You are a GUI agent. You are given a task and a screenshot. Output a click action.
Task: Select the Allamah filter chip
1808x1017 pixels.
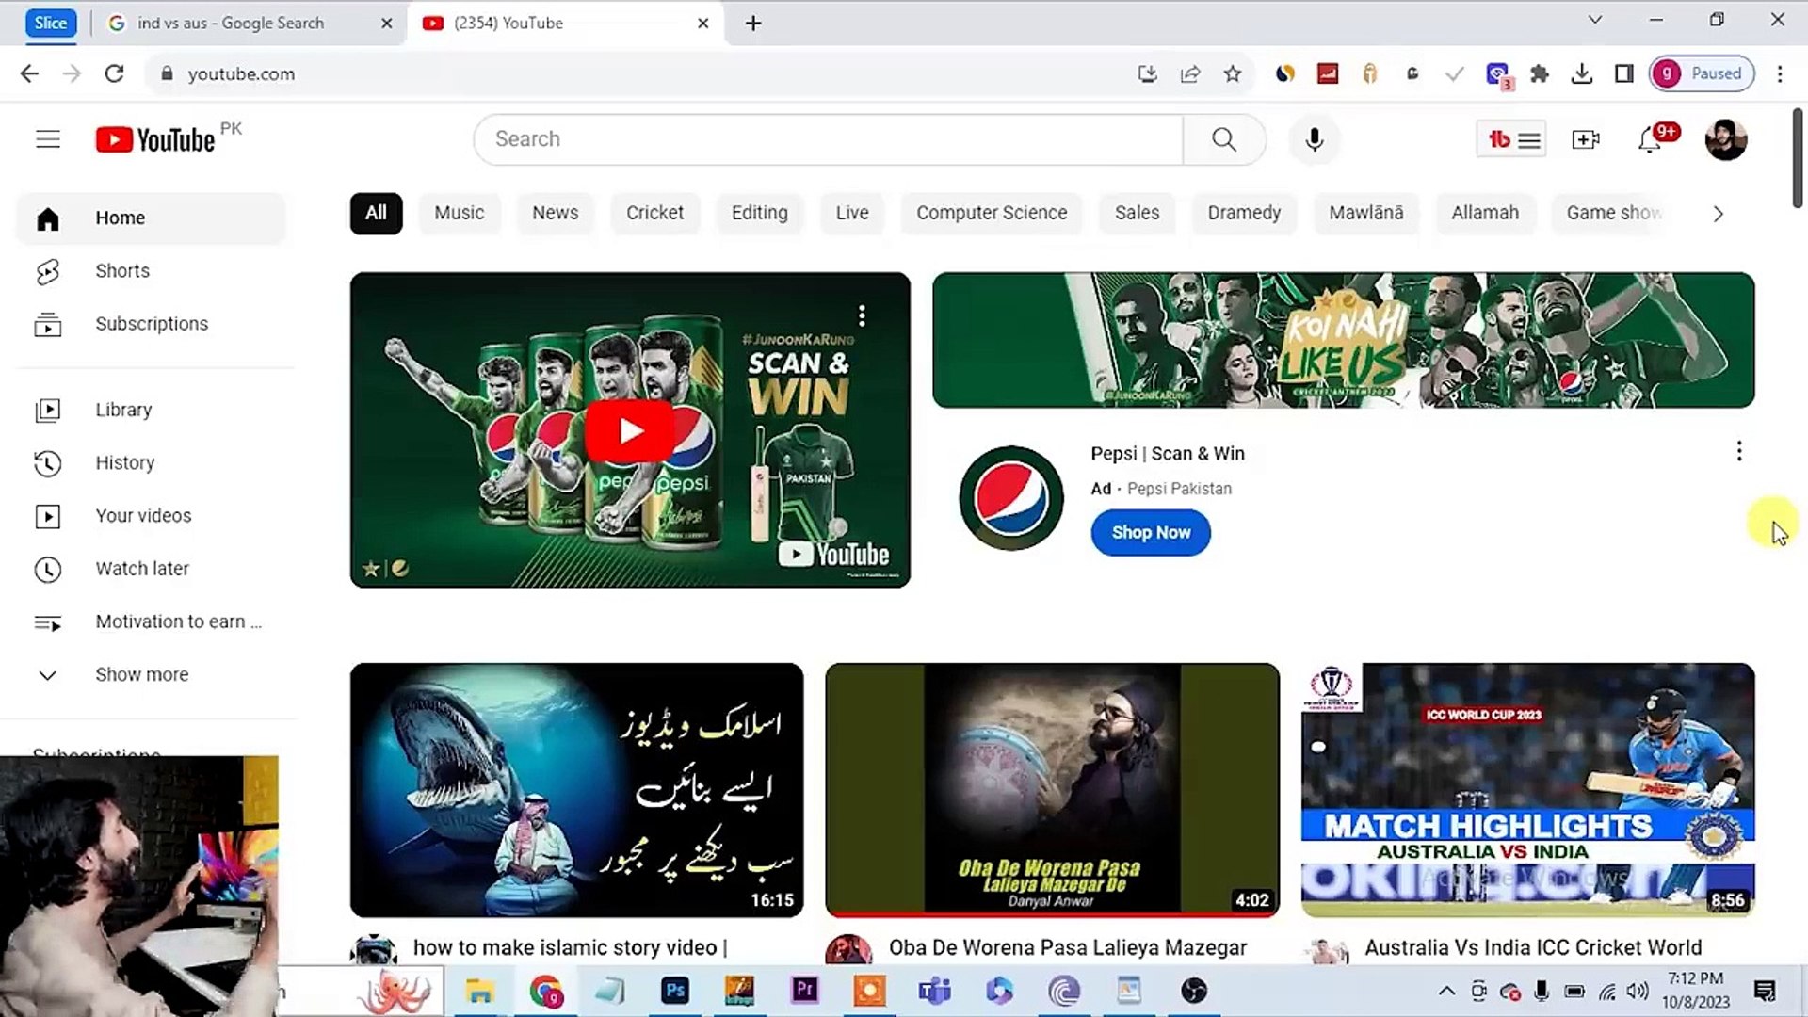pyautogui.click(x=1485, y=213)
